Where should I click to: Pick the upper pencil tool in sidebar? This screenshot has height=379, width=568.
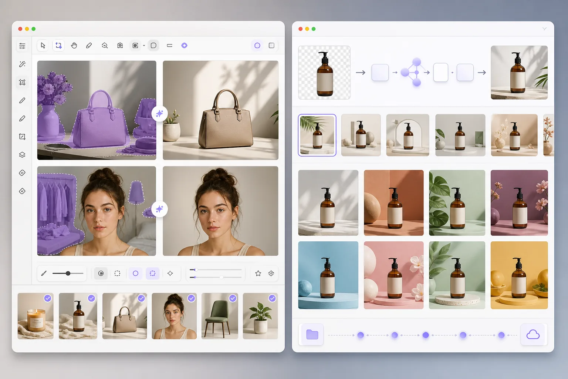point(22,100)
